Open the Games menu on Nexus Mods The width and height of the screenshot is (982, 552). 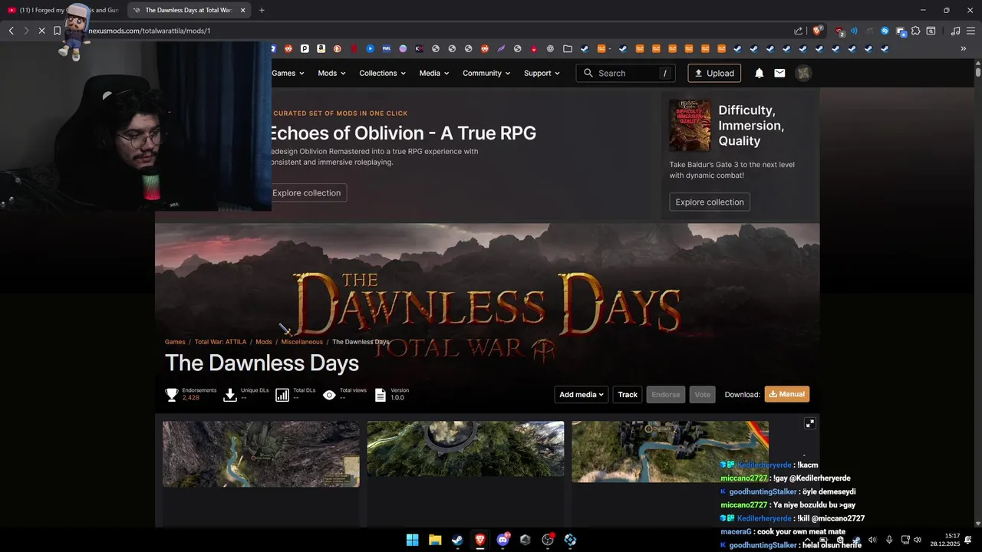tap(288, 73)
